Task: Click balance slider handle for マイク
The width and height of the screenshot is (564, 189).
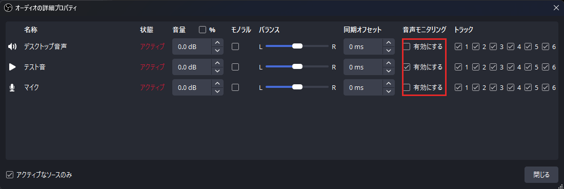Action: point(297,87)
